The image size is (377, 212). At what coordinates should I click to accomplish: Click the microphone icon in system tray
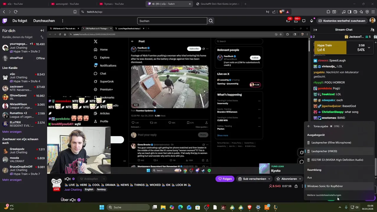point(346,207)
